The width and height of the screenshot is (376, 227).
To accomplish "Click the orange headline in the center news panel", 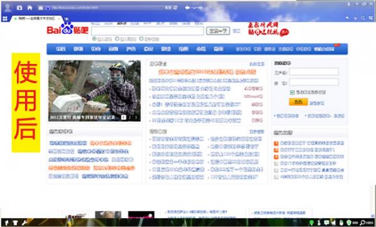I will tap(207, 72).
